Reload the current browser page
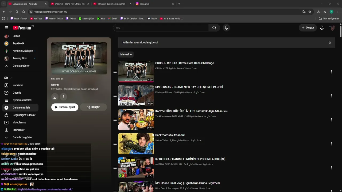The image size is (342, 192). [x=17, y=12]
